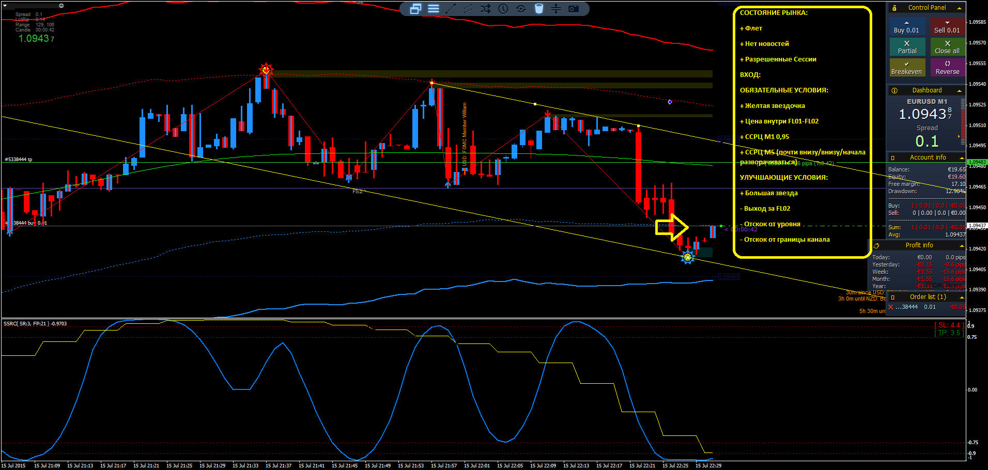Click the Account info header icon
This screenshot has width=988, height=470.
(892, 158)
